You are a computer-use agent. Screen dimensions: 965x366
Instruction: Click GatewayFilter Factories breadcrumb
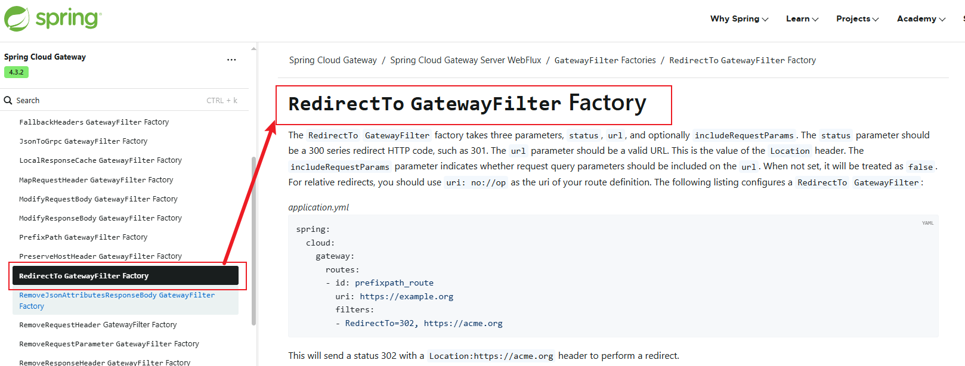605,60
